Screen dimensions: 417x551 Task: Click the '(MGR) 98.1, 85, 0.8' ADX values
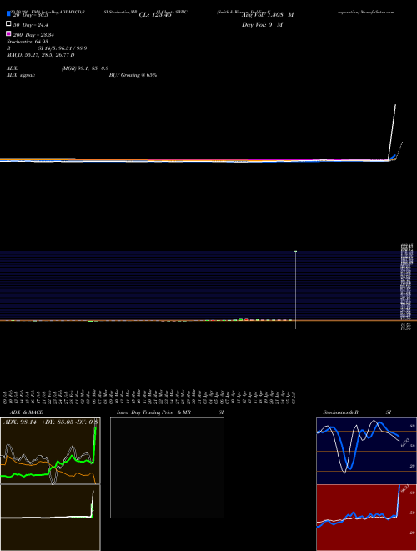(x=85, y=68)
